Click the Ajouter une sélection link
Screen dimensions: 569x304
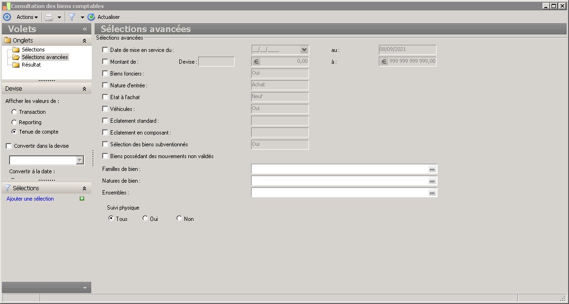point(30,199)
